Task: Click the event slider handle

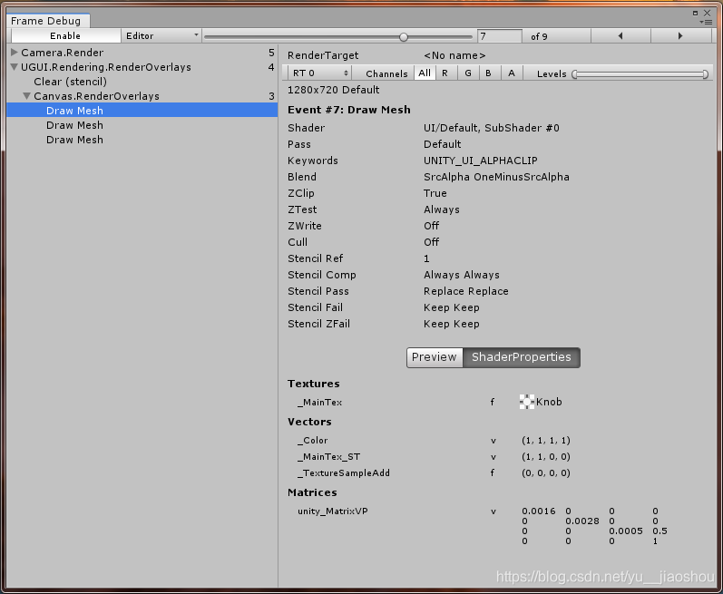Action: point(404,37)
